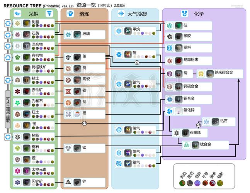Click the 'RESOURCE TREE' title text
The image size is (250, 193).
click(x=22, y=6)
